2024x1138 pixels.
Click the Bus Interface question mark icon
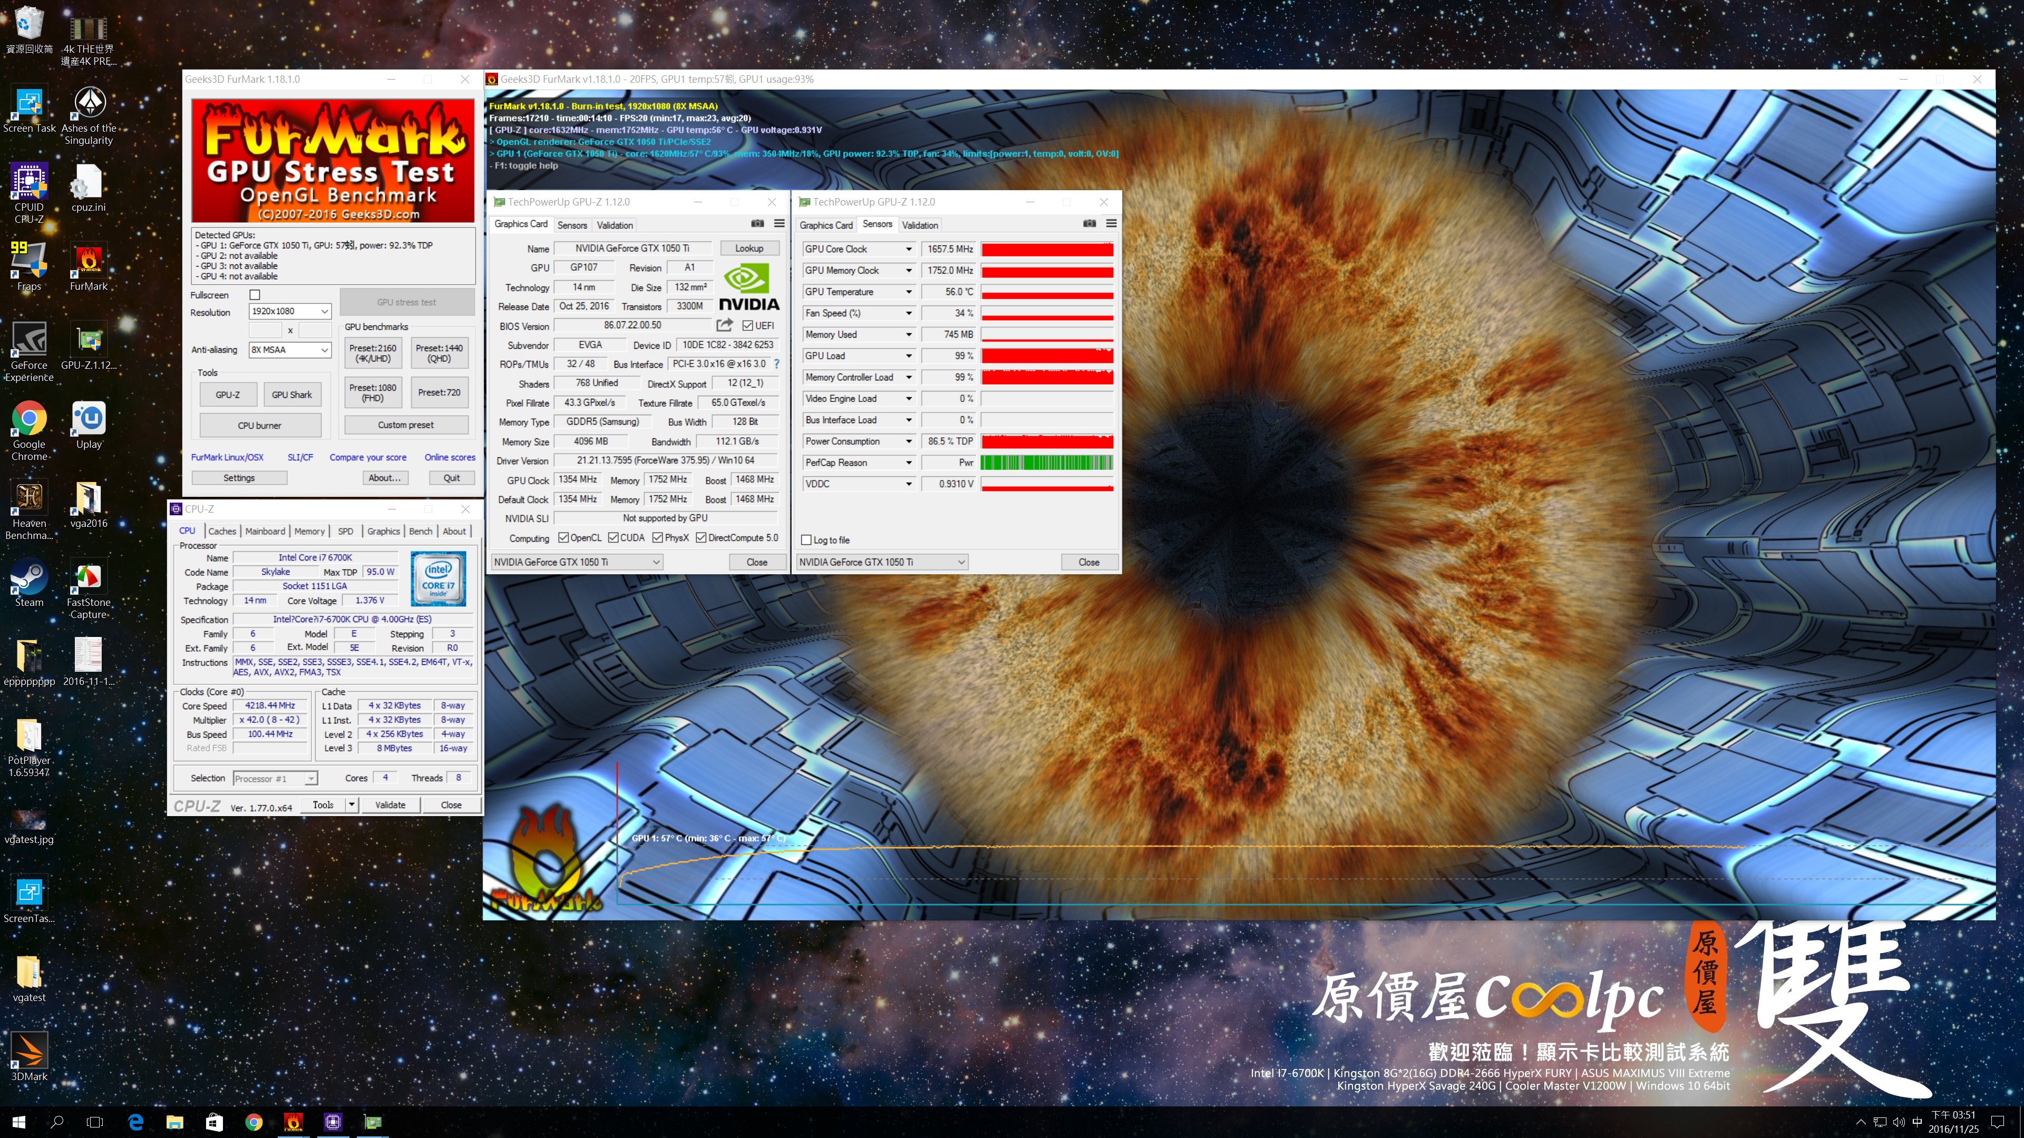pos(777,364)
